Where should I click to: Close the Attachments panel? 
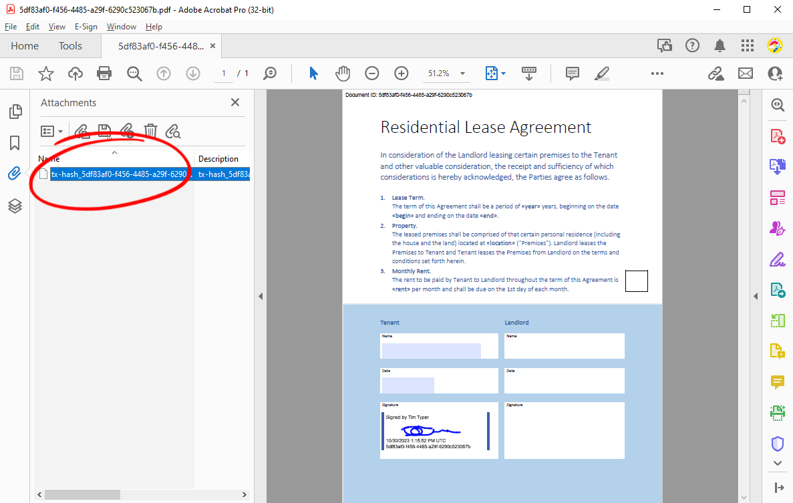pos(235,102)
